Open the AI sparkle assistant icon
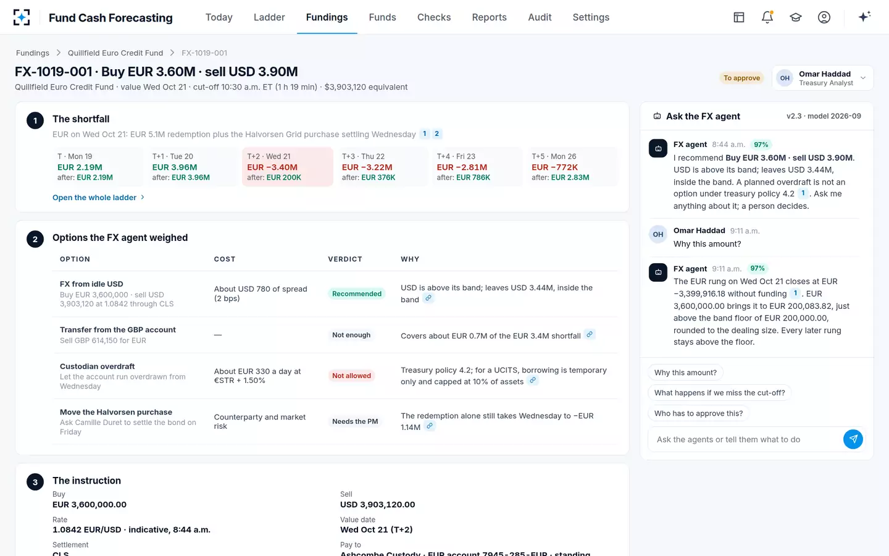The width and height of the screenshot is (889, 556). pyautogui.click(x=864, y=17)
